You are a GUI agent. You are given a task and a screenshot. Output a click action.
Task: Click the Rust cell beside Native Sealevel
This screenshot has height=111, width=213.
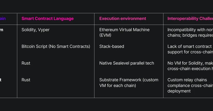(26, 63)
